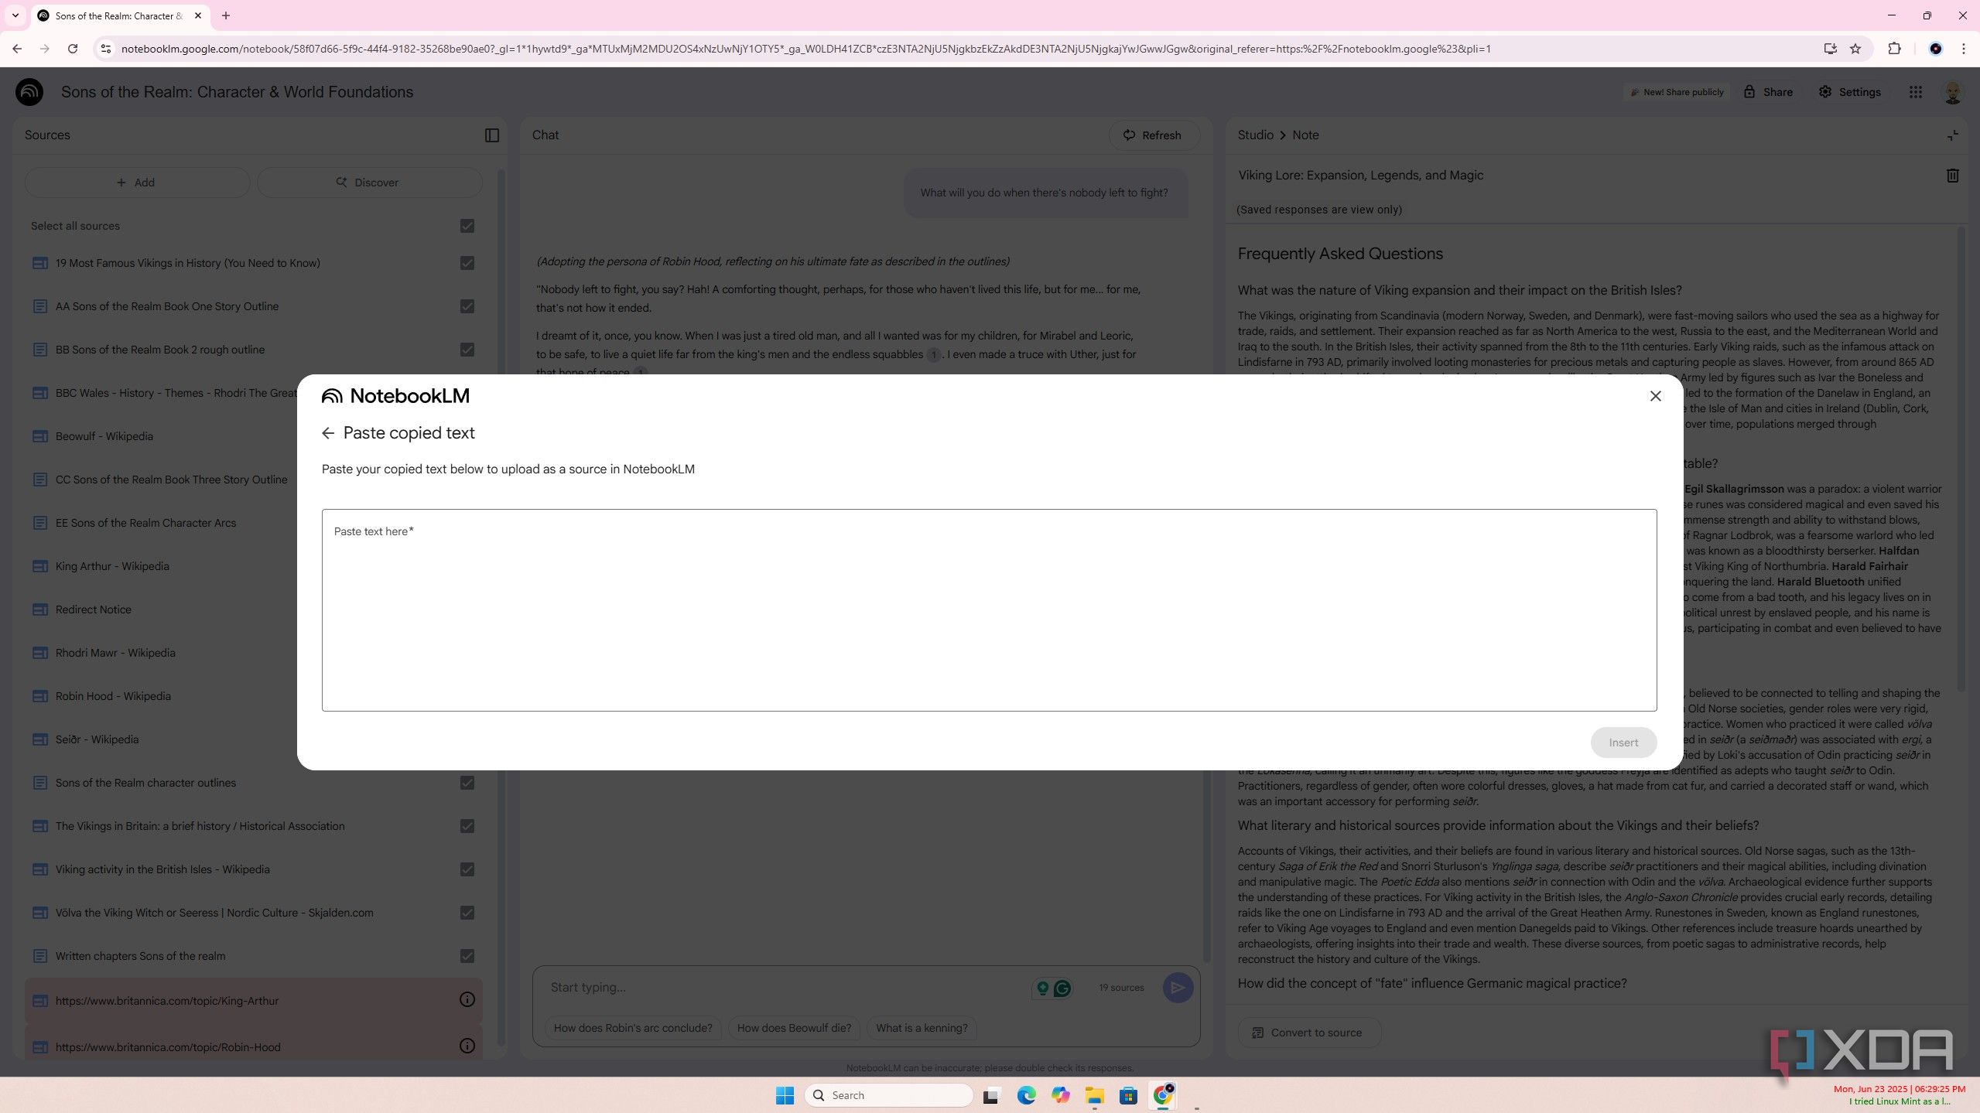The height and width of the screenshot is (1113, 1980).
Task: Open new browser tab
Action: (226, 15)
